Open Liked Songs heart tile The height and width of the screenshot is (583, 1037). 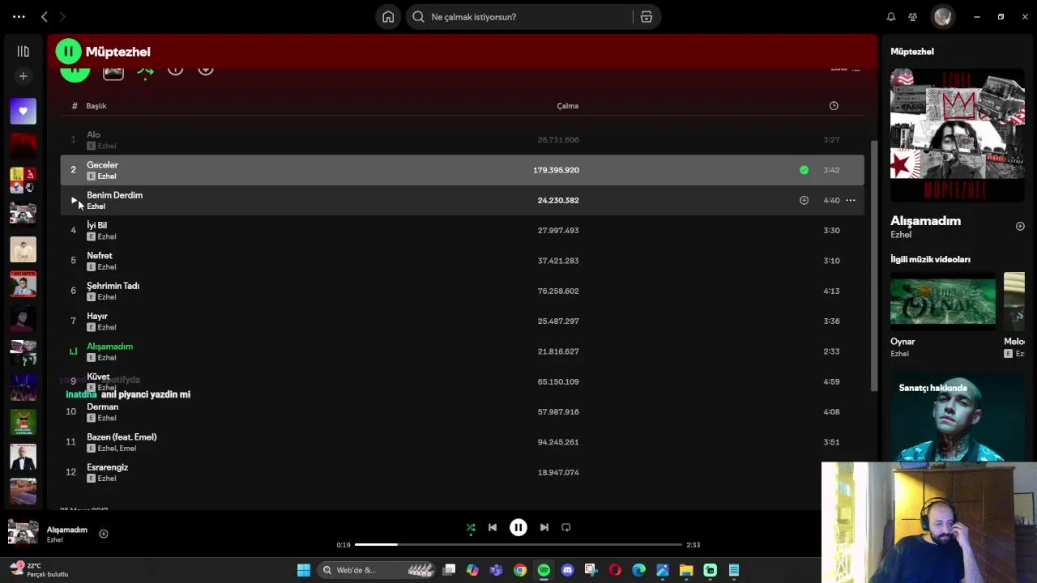point(23,111)
